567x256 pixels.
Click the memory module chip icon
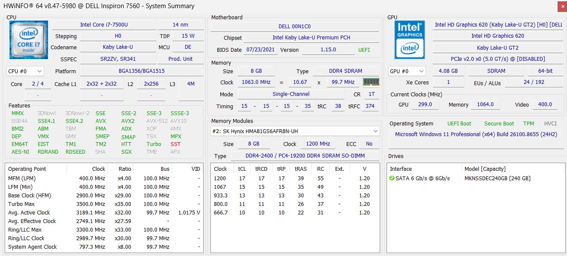(x=371, y=82)
